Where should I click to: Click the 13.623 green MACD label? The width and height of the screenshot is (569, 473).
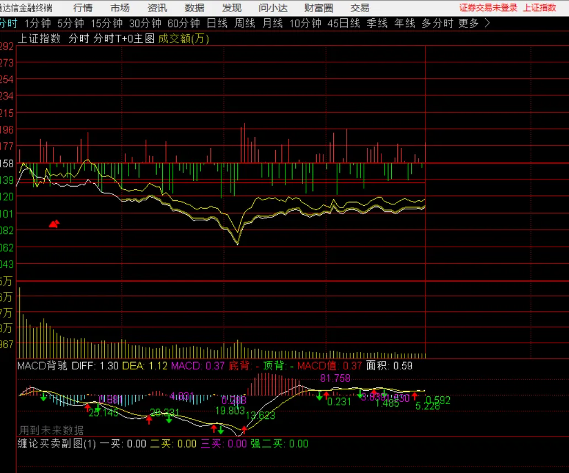[260, 415]
